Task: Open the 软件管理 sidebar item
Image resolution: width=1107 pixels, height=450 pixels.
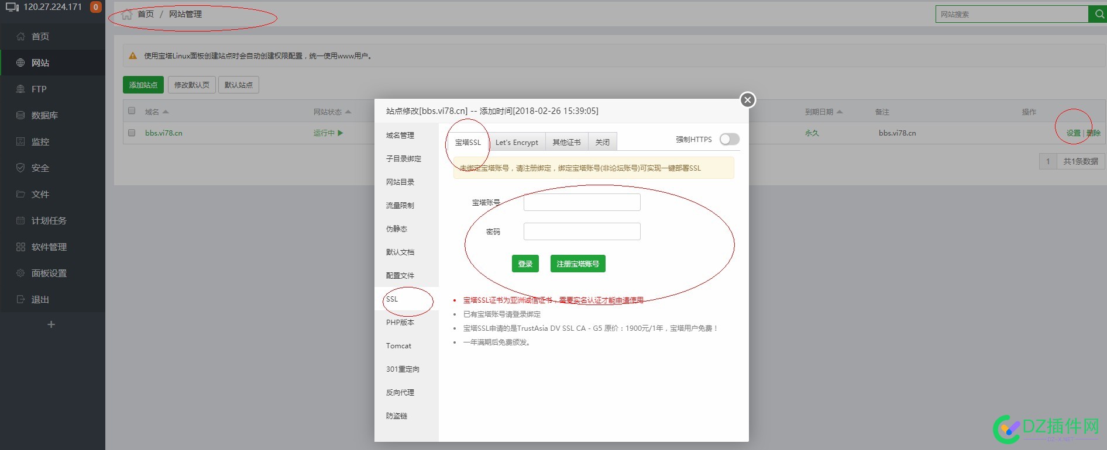Action: tap(53, 247)
